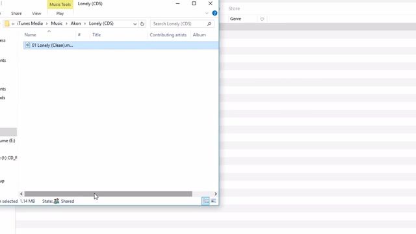Sort files by Name column
This screenshot has width=416, height=234.
tap(31, 34)
